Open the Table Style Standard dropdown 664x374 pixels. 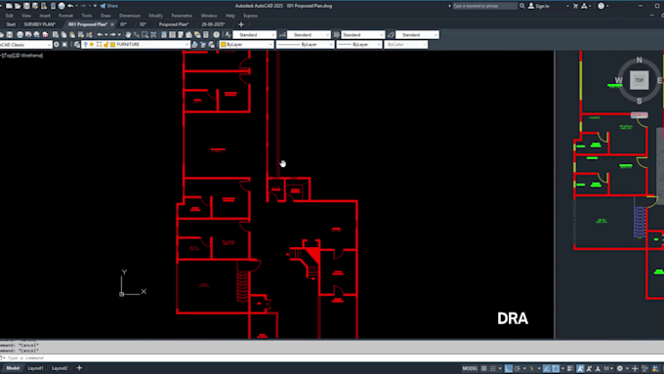[x=362, y=35]
